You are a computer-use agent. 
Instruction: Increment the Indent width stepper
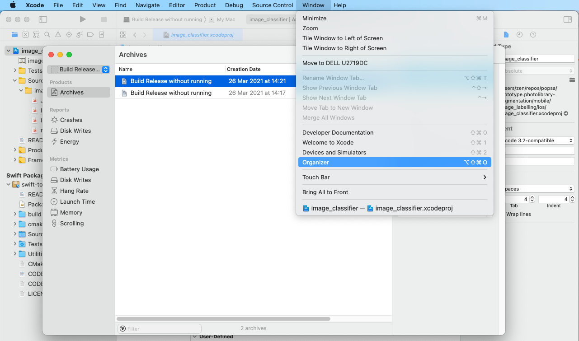pos(572,197)
